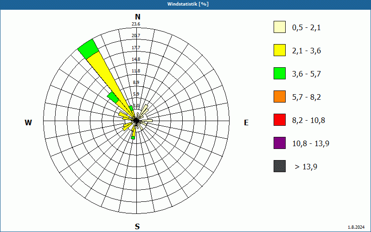Viewport: 371px width, 232px height.
Task: Click the 17,7 ring scale value
Action: [x=136, y=48]
